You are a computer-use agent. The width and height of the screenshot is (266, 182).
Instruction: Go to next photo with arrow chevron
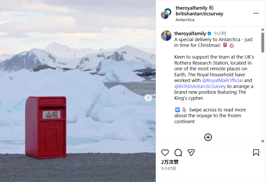click(148, 98)
